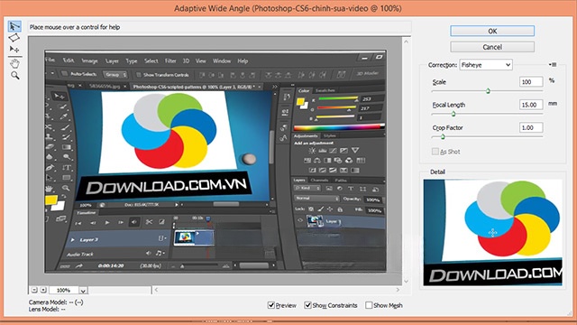Image resolution: width=577 pixels, height=325 pixels.
Task: Uncheck the Show Constraints checkbox
Action: coord(307,305)
